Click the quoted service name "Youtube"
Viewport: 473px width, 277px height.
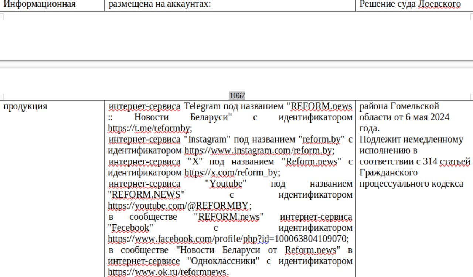click(226, 184)
